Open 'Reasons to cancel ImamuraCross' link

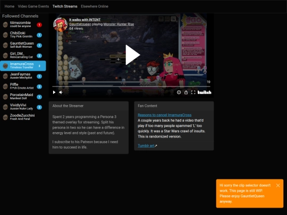pos(165,115)
